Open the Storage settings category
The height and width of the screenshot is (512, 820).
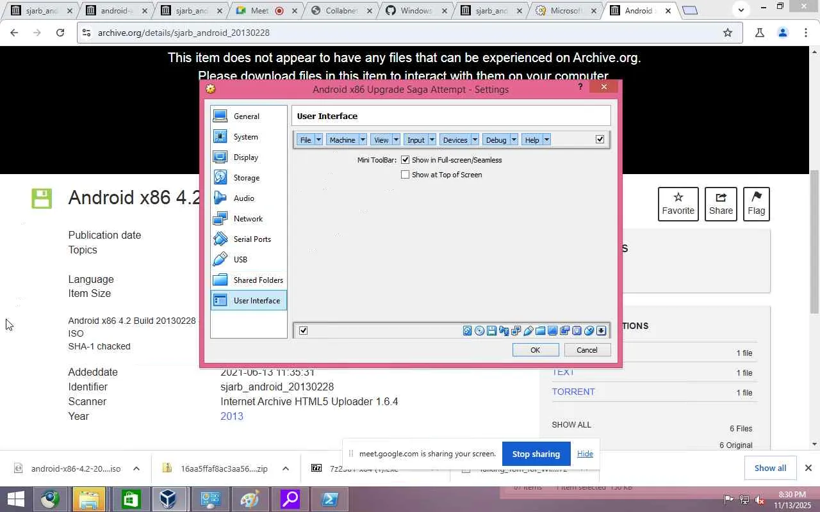(249, 178)
